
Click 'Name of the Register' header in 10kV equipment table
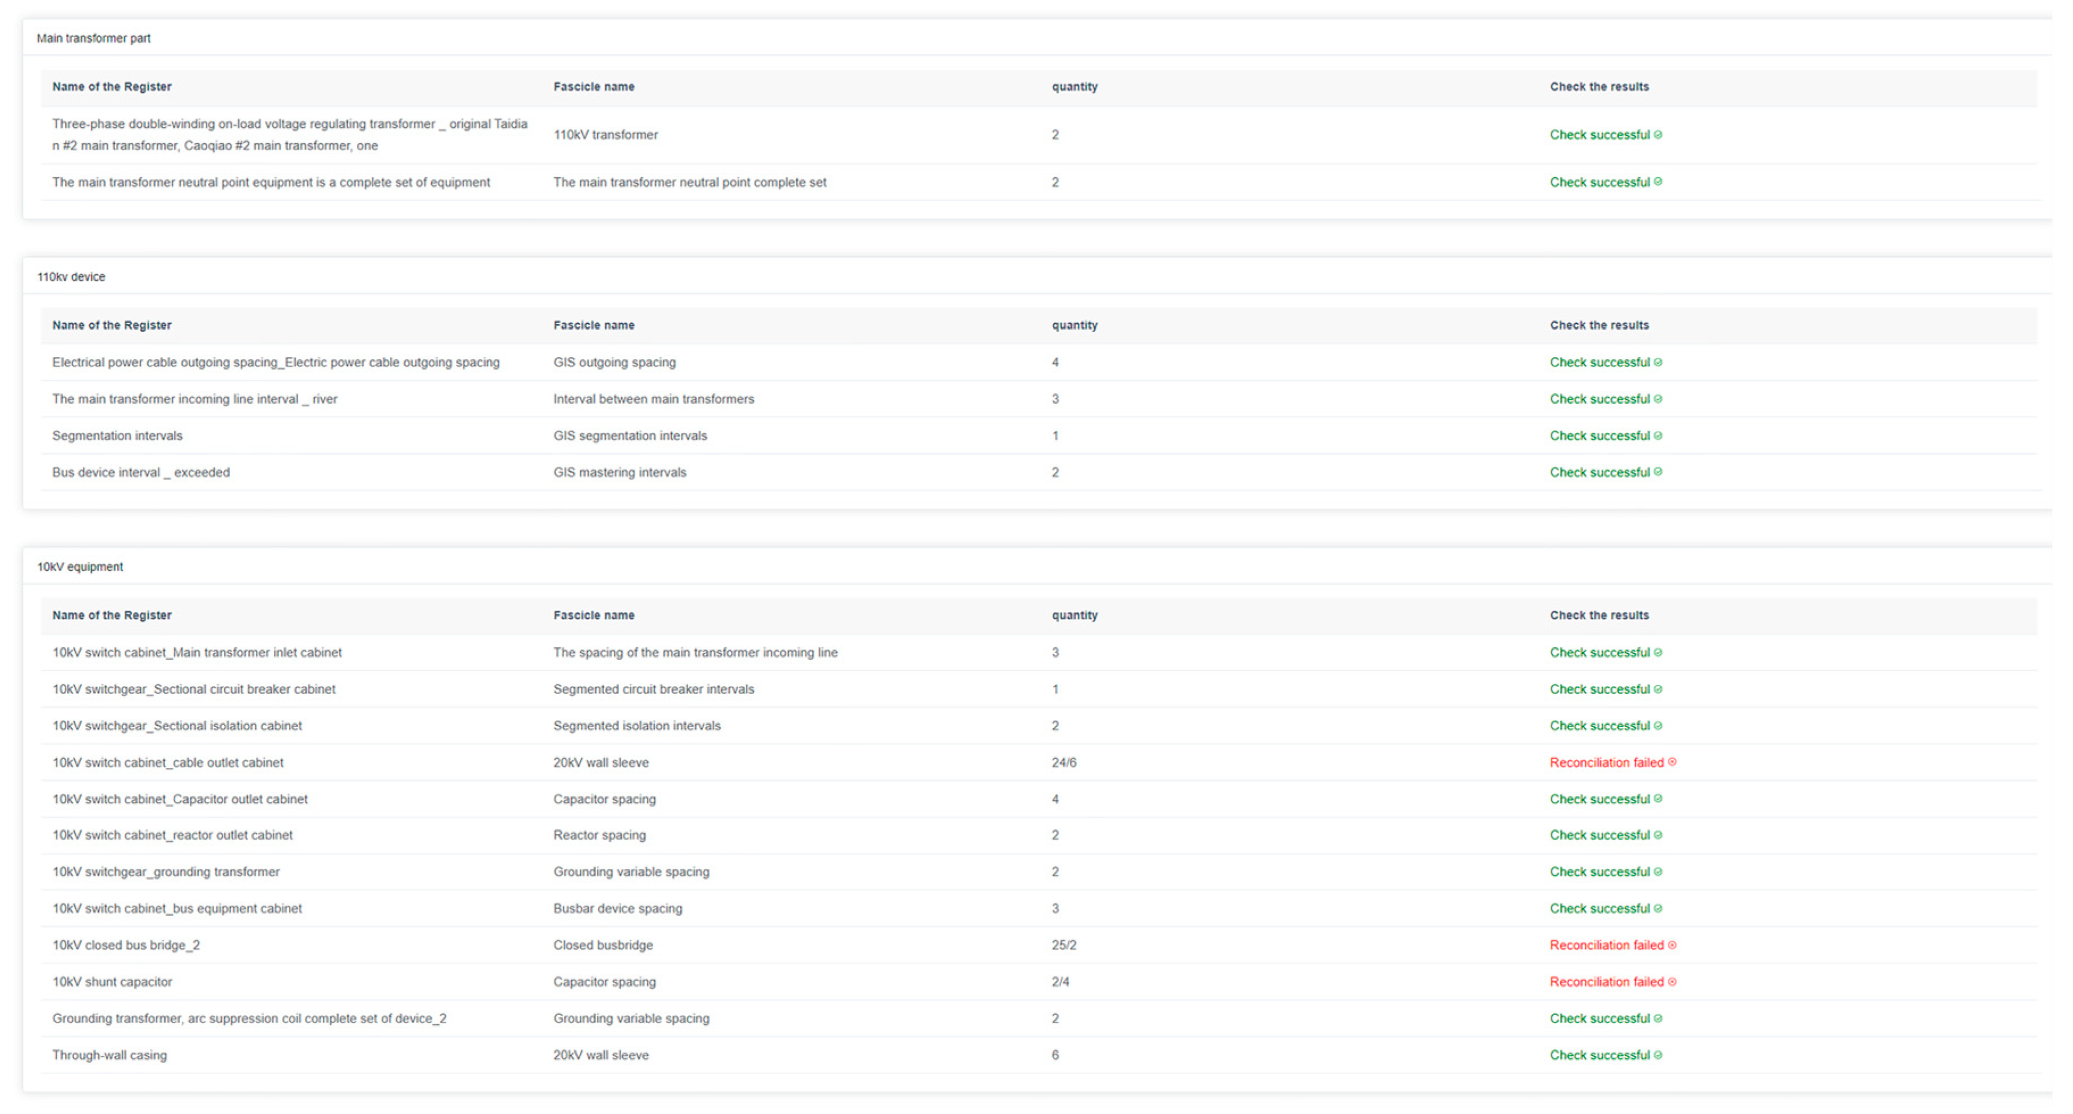(112, 615)
